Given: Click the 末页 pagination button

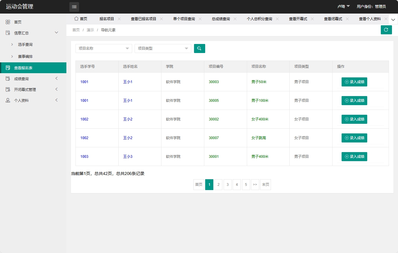Looking at the screenshot, I should [x=265, y=184].
